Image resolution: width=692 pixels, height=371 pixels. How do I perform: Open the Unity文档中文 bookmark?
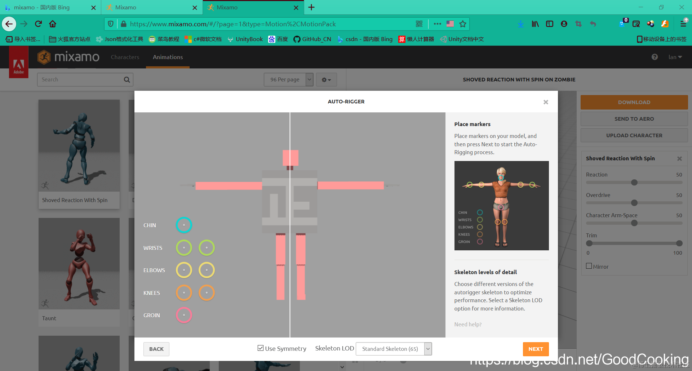(462, 39)
